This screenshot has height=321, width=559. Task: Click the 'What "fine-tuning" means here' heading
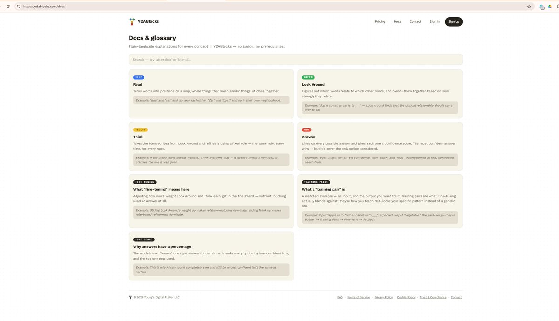pos(161,189)
